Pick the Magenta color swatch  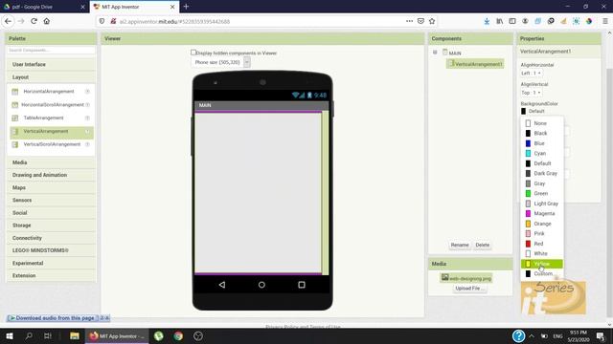[x=528, y=213]
